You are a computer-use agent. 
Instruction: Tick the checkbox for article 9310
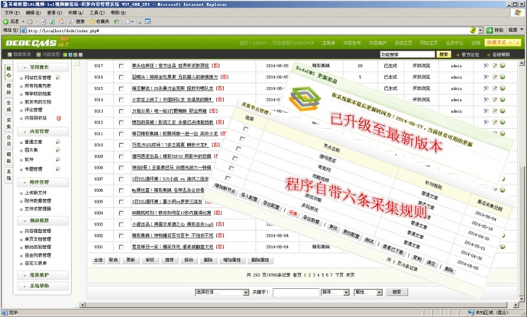click(121, 146)
